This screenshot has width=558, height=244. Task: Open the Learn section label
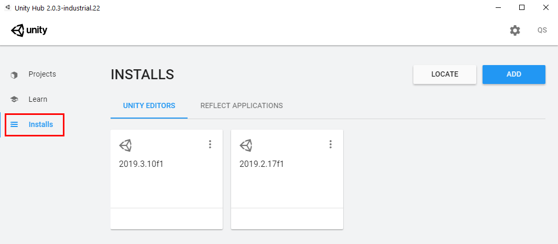point(38,99)
